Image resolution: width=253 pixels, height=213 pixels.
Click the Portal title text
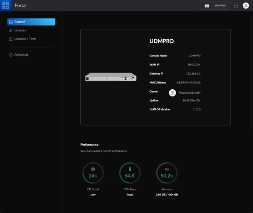(x=20, y=5)
